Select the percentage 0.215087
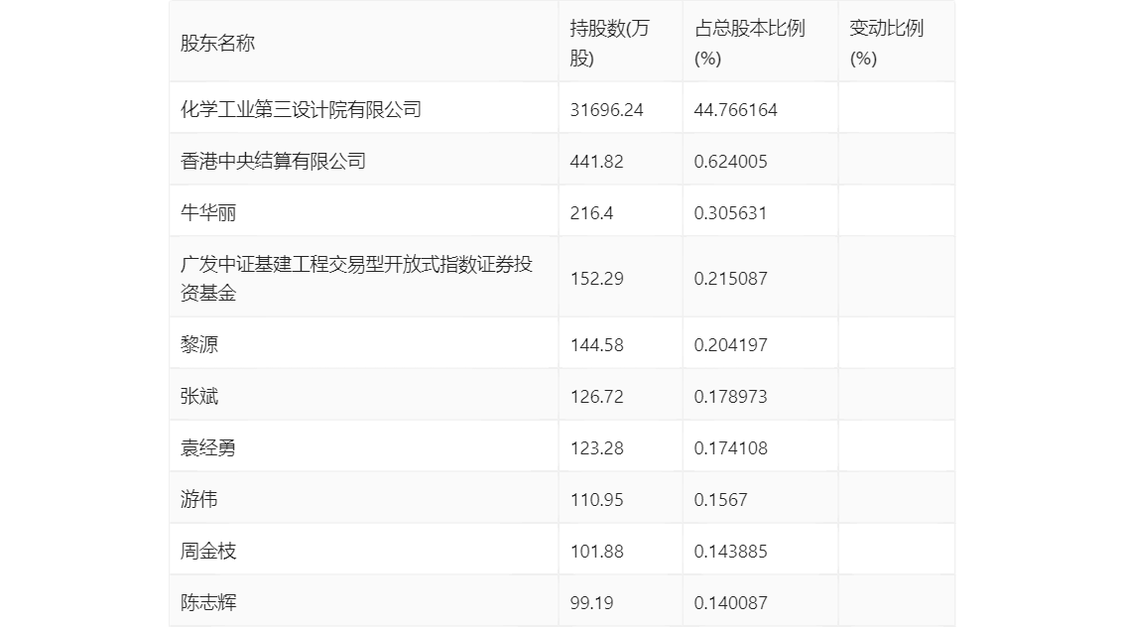 (730, 279)
